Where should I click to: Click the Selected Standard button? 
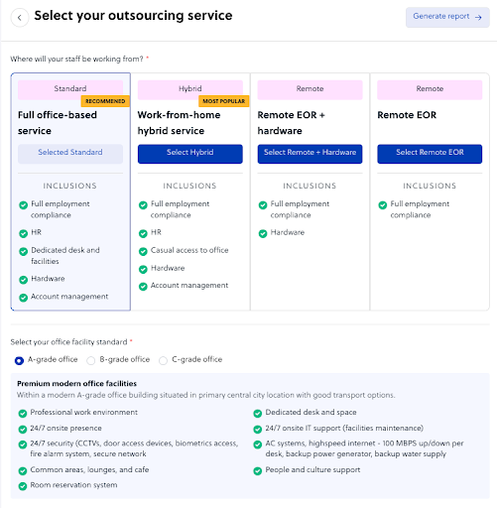[x=70, y=154]
